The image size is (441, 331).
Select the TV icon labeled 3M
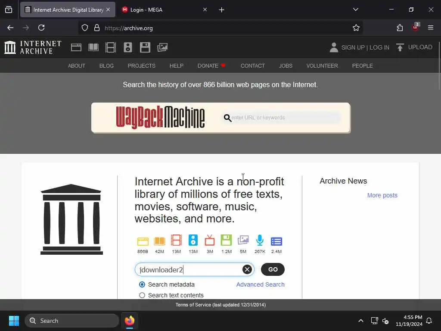tap(210, 240)
